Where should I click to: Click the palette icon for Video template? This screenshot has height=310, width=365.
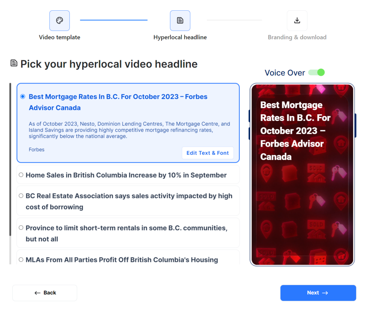pos(60,21)
